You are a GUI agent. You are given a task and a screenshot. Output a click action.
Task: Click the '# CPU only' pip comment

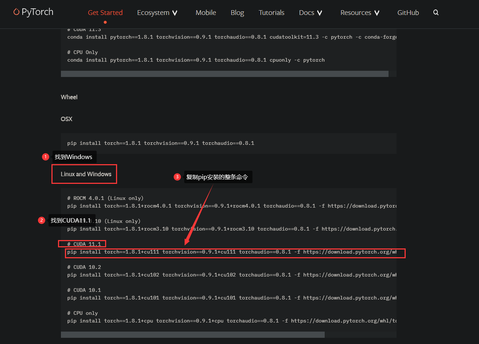point(83,313)
